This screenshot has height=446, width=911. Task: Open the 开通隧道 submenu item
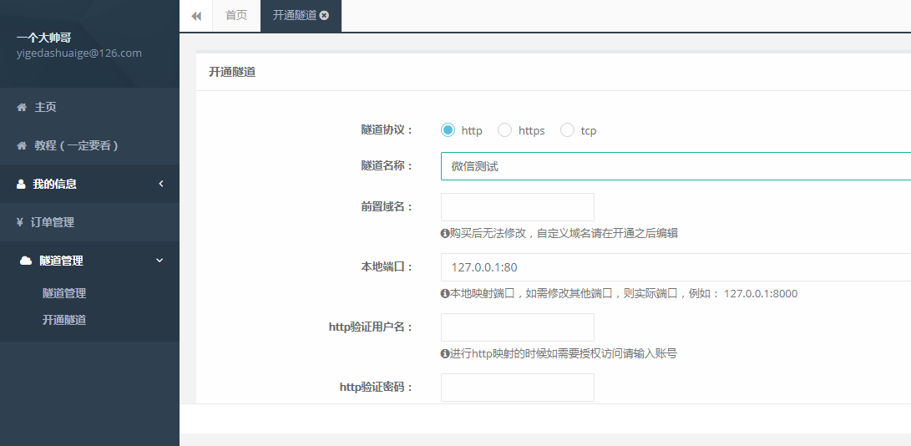64,320
